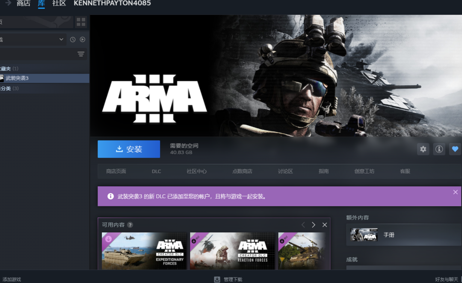Visit the 讨论区 link

tap(285, 171)
